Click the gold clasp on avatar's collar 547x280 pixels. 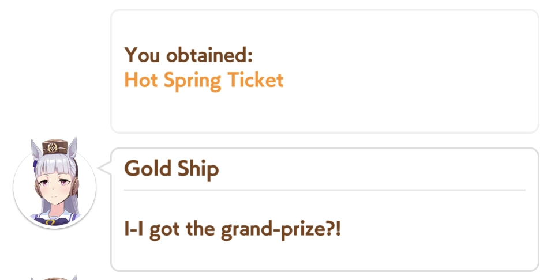(50, 221)
